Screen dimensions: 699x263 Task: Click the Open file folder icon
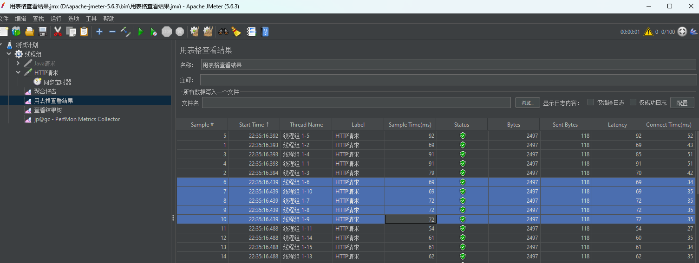30,32
